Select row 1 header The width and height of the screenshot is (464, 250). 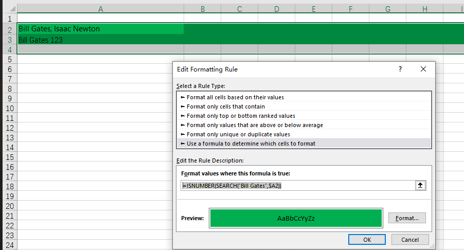(10, 19)
